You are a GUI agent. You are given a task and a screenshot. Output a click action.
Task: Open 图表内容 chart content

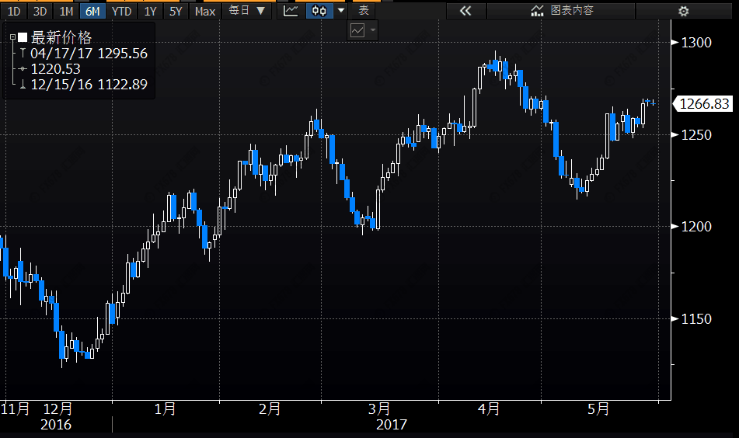click(561, 11)
